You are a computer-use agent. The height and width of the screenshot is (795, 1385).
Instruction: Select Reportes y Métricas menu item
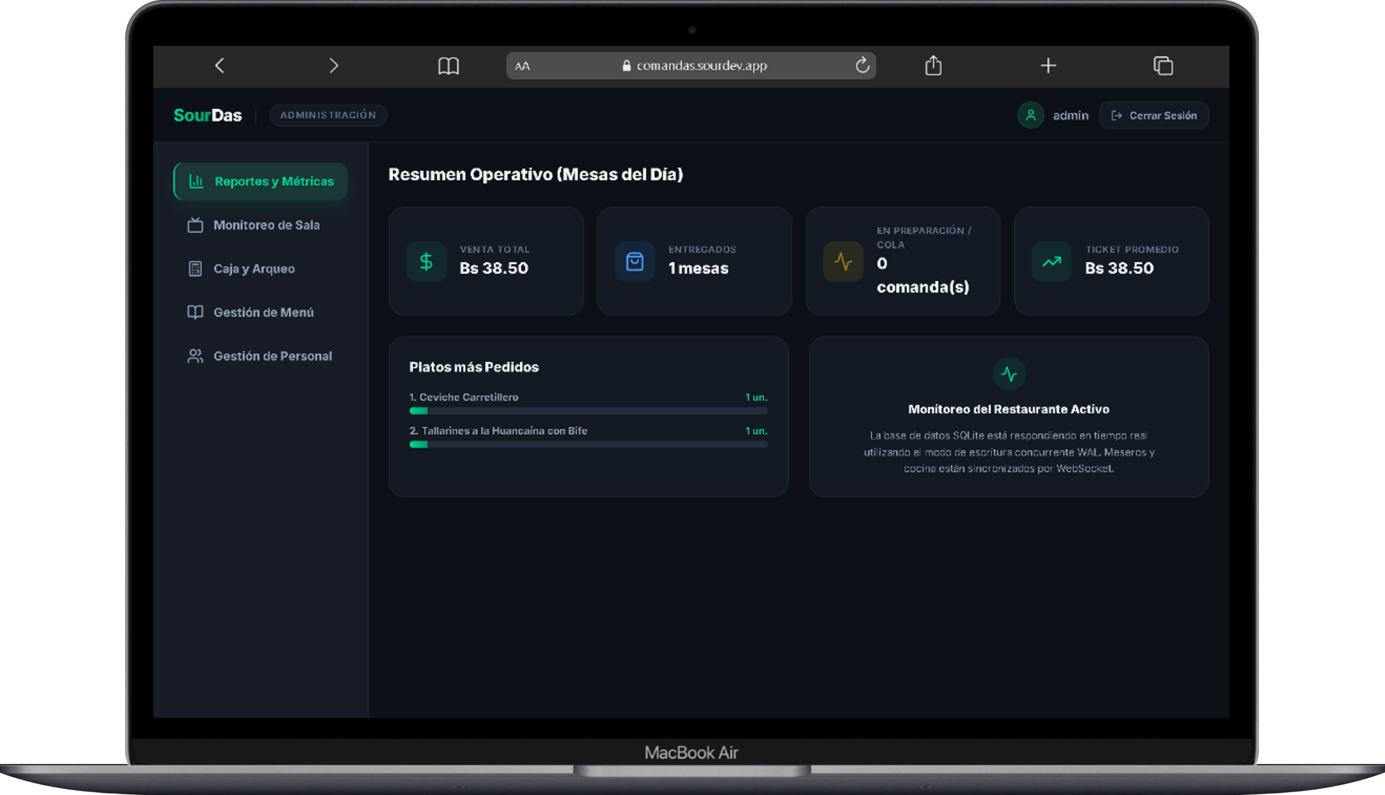pyautogui.click(x=261, y=181)
